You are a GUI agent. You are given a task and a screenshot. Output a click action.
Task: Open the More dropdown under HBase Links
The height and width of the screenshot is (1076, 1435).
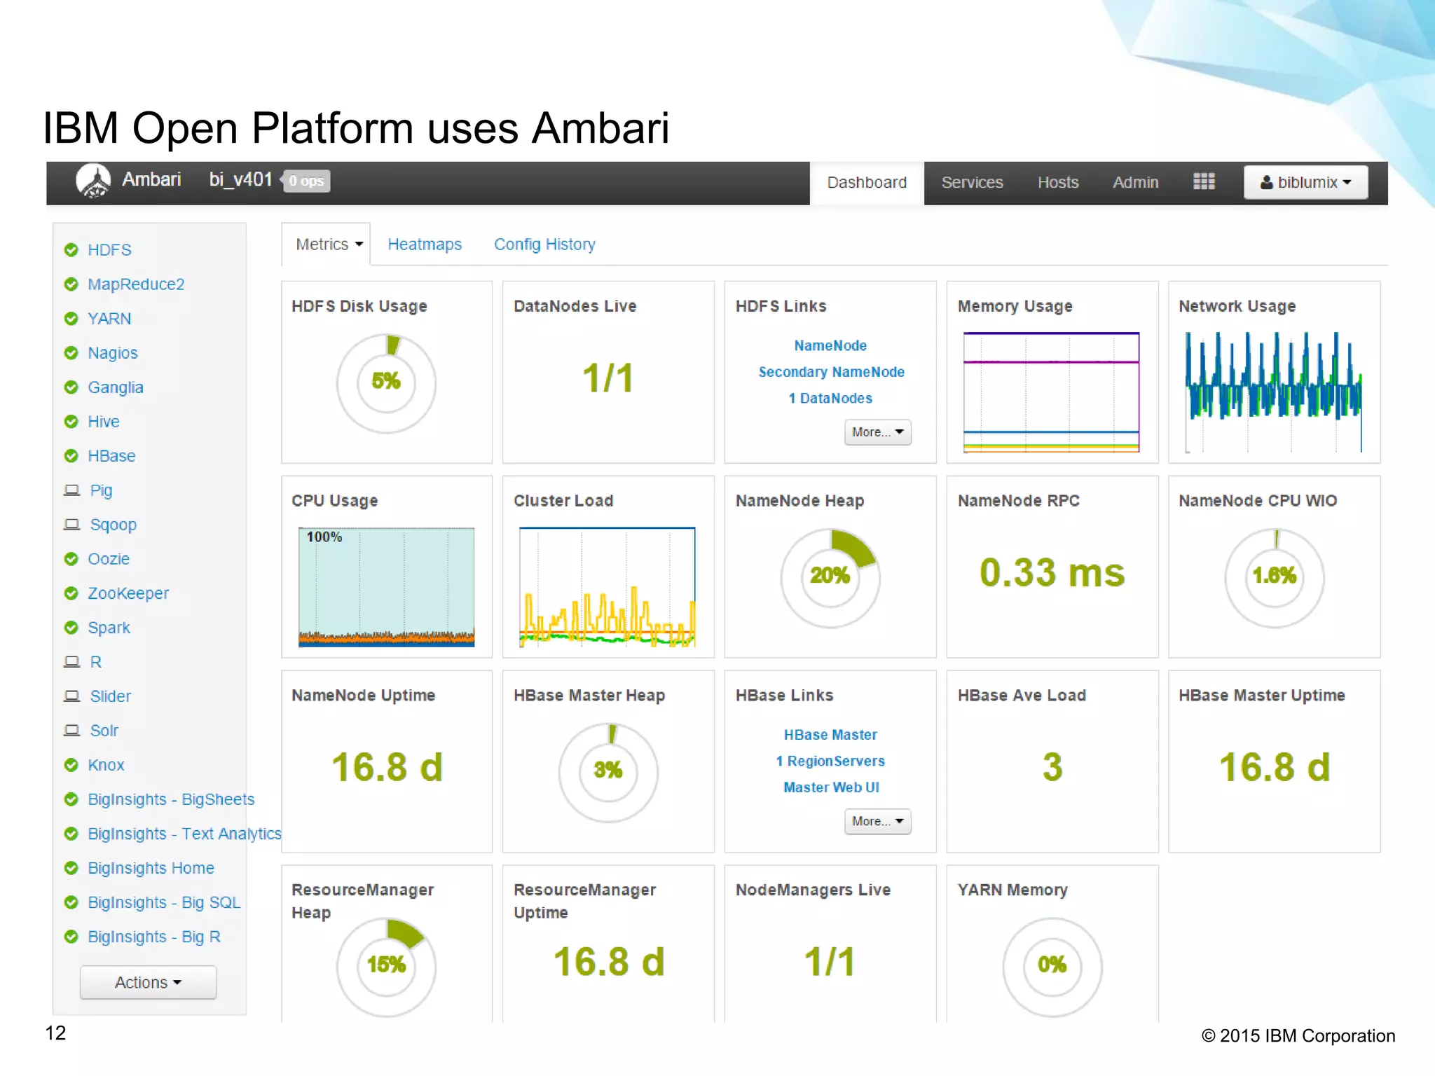point(877,821)
